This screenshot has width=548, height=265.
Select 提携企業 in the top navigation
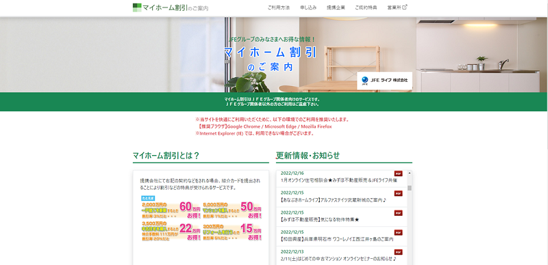point(336,8)
